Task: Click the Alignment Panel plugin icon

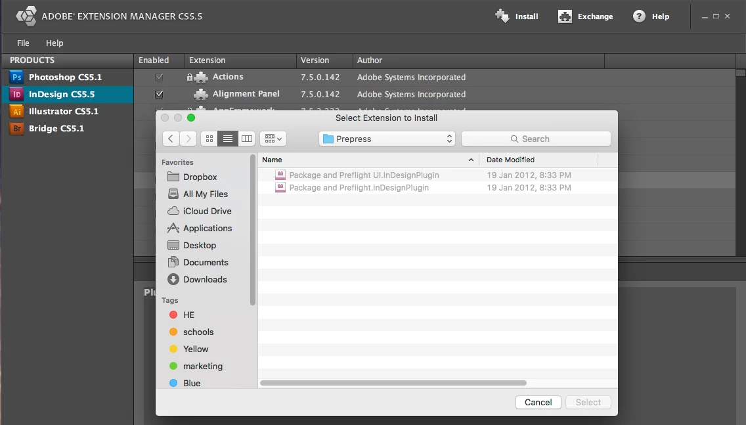Action: point(201,94)
